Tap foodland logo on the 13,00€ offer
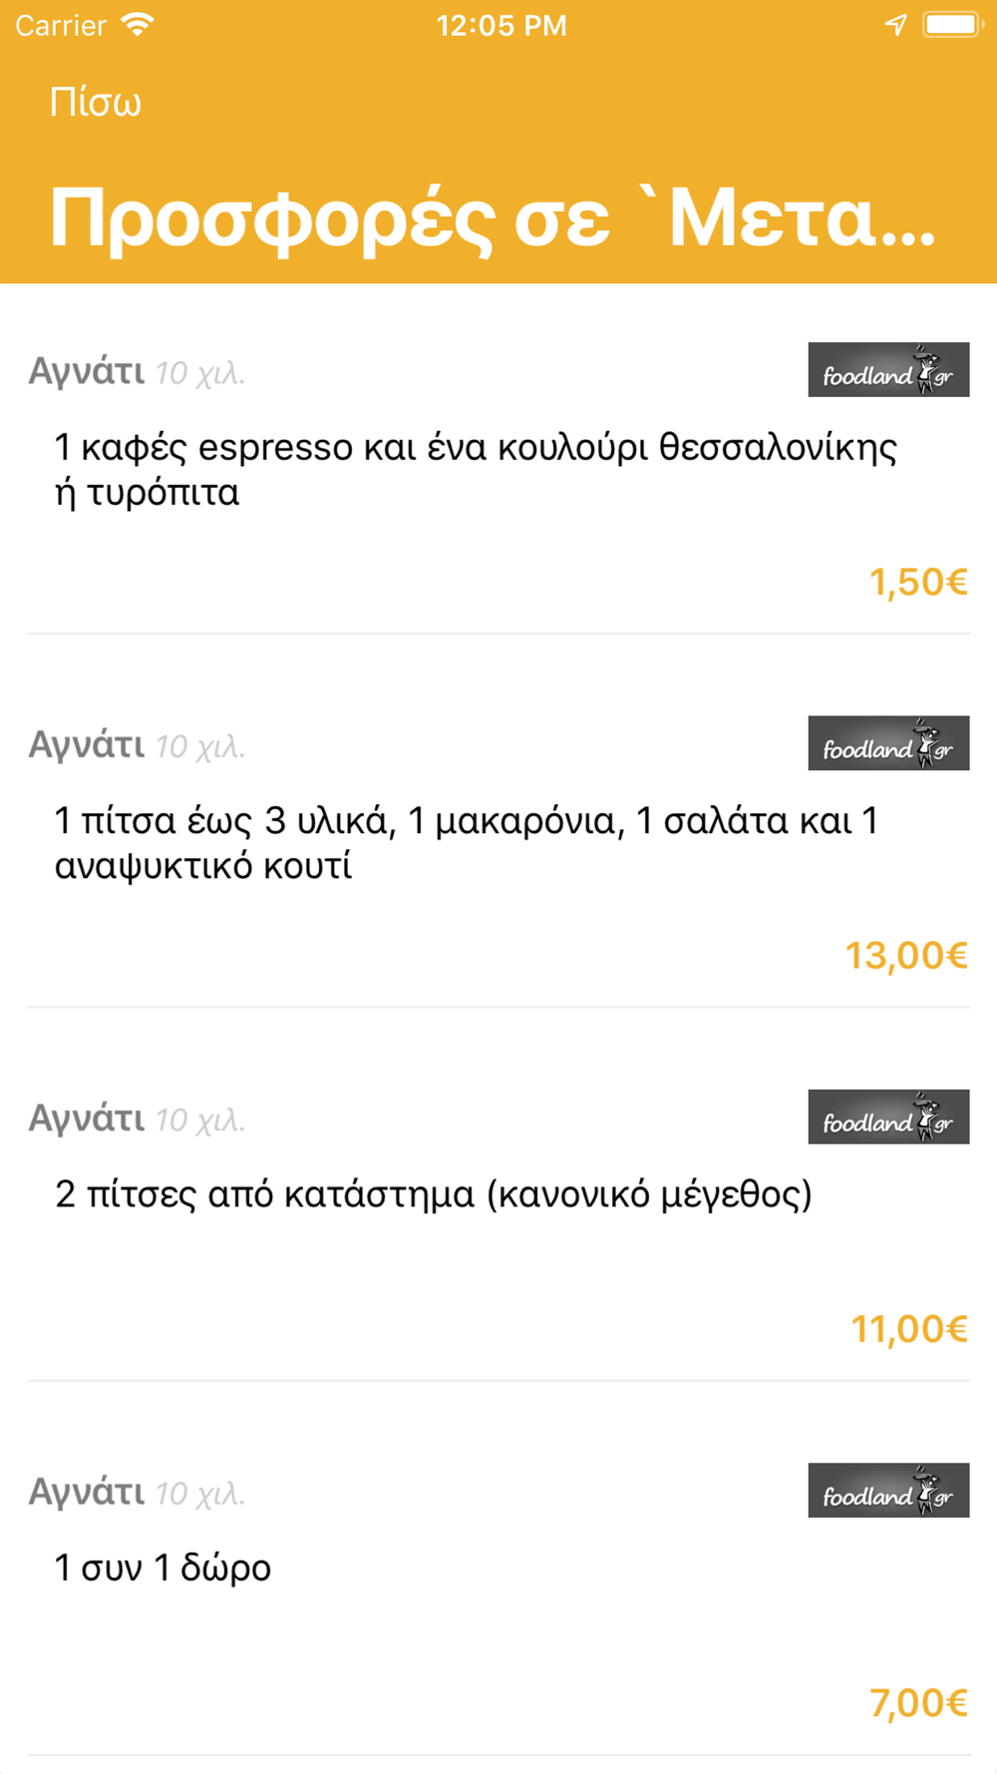The height and width of the screenshot is (1774, 997). click(887, 743)
